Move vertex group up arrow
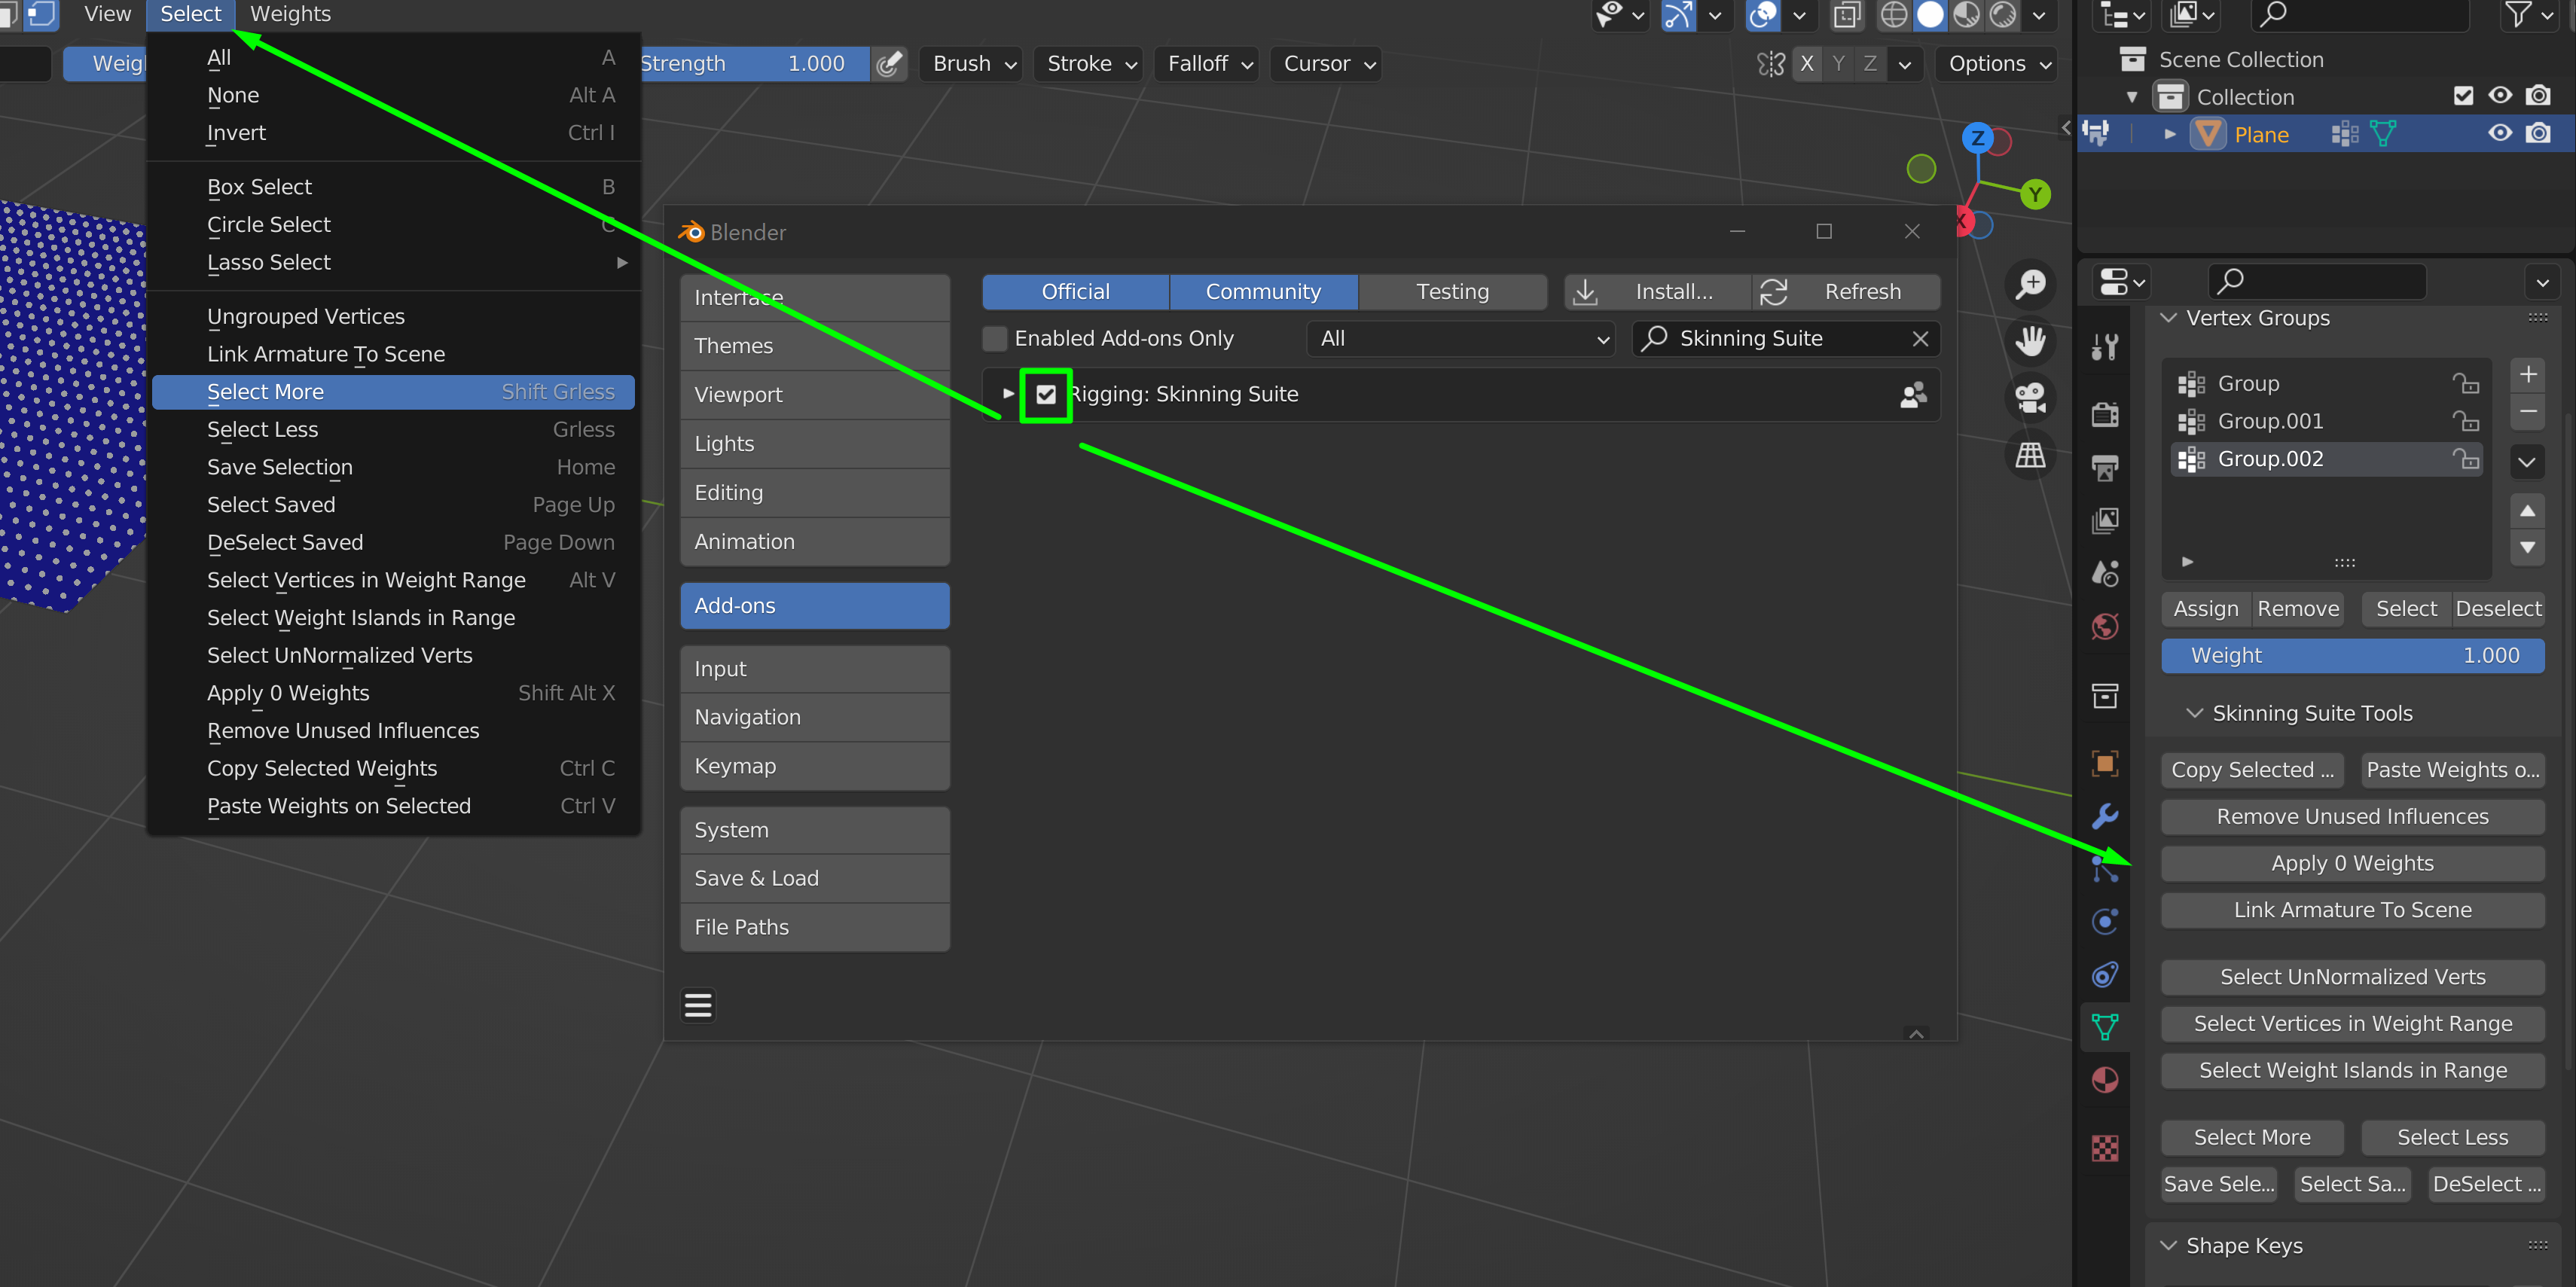2576x1287 pixels. click(x=2527, y=511)
